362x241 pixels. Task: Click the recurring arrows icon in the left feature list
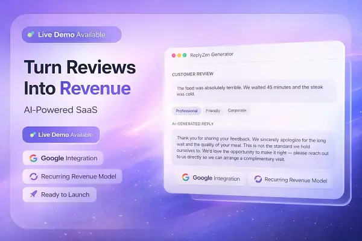33,177
